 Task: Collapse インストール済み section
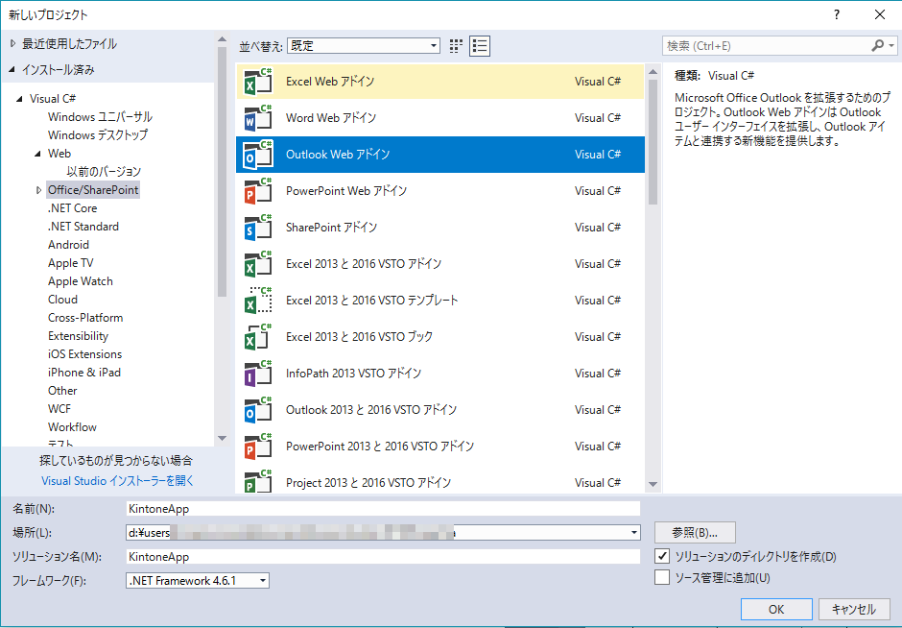pos(12,70)
